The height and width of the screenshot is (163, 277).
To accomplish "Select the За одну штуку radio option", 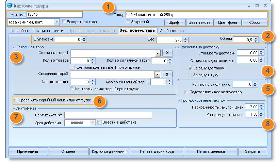I will click(x=190, y=75).
